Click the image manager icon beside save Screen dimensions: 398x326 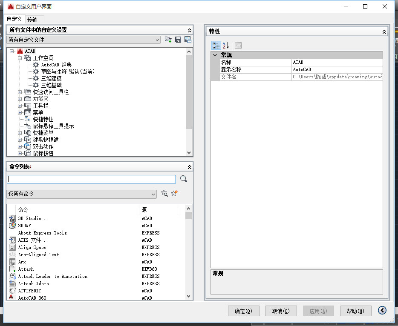pos(188,40)
